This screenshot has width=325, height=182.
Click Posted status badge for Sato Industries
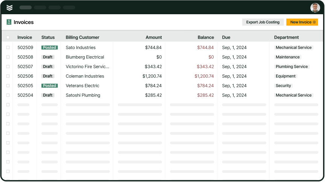click(x=50, y=48)
